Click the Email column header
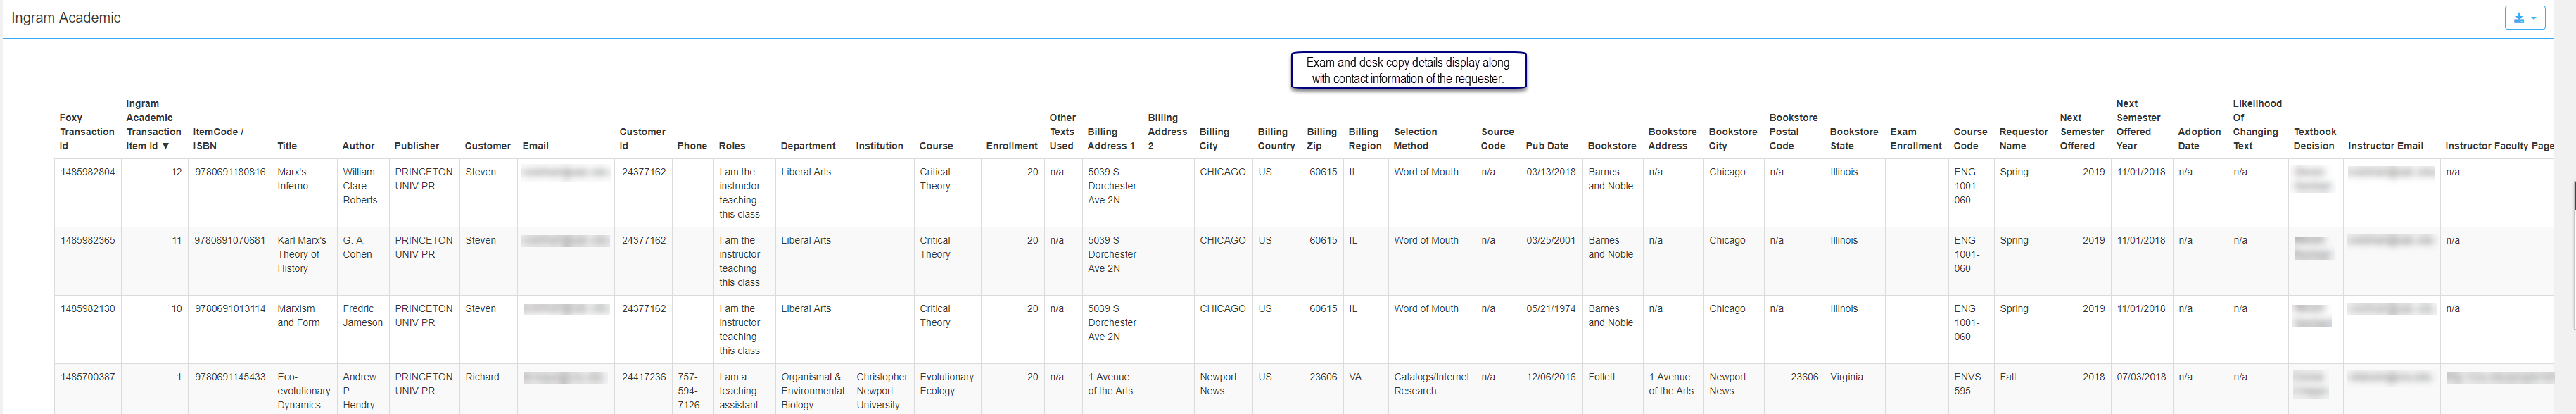This screenshot has height=414, width=2576. [535, 146]
